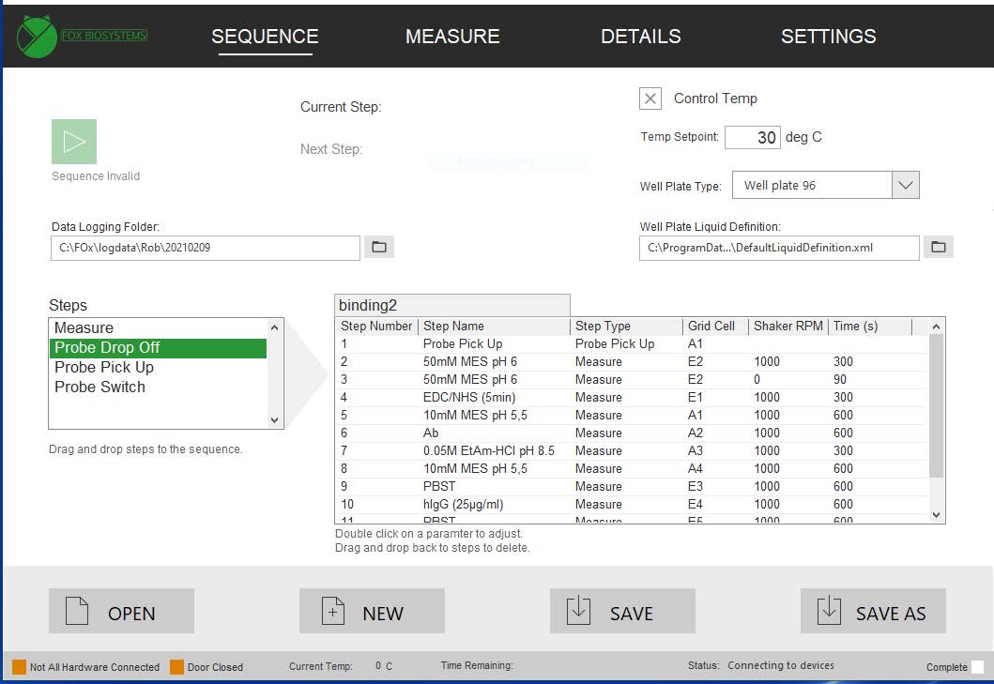Switch to the DETAILS tab
This screenshot has width=994, height=684.
point(641,37)
